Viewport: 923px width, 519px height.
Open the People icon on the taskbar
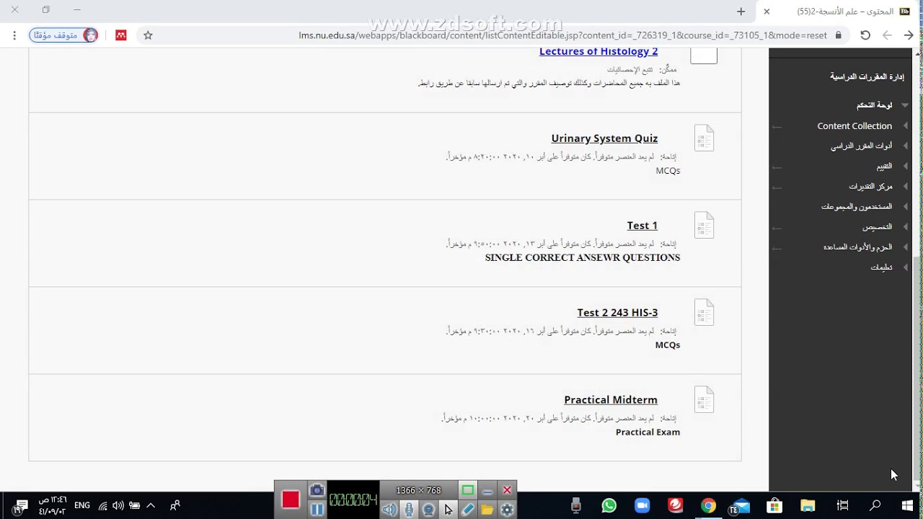[x=175, y=506]
